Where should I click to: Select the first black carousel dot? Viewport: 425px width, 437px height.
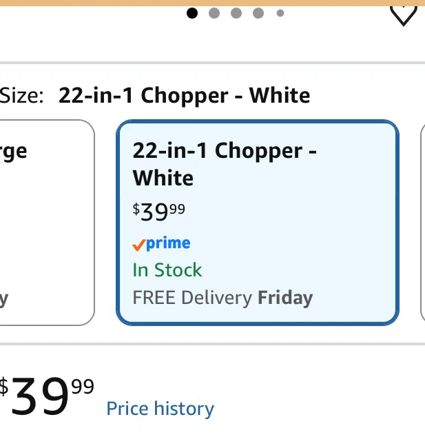192,13
